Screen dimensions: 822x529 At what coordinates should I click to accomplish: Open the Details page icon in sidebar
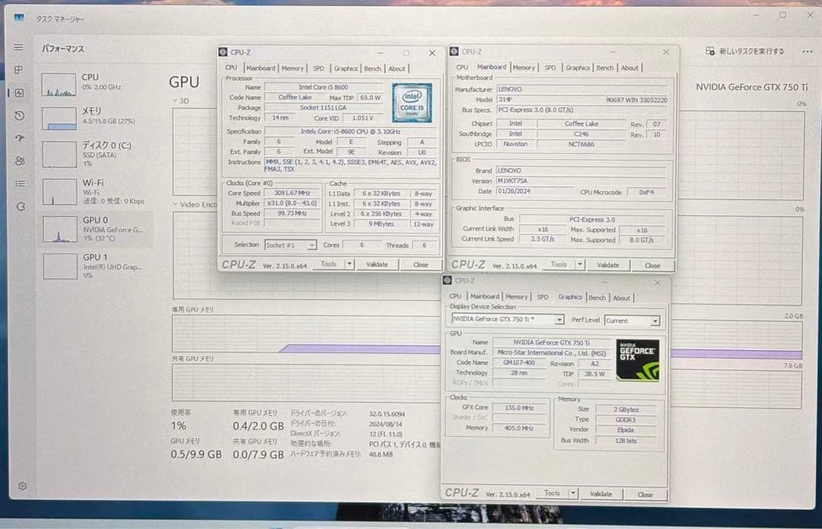tap(21, 183)
